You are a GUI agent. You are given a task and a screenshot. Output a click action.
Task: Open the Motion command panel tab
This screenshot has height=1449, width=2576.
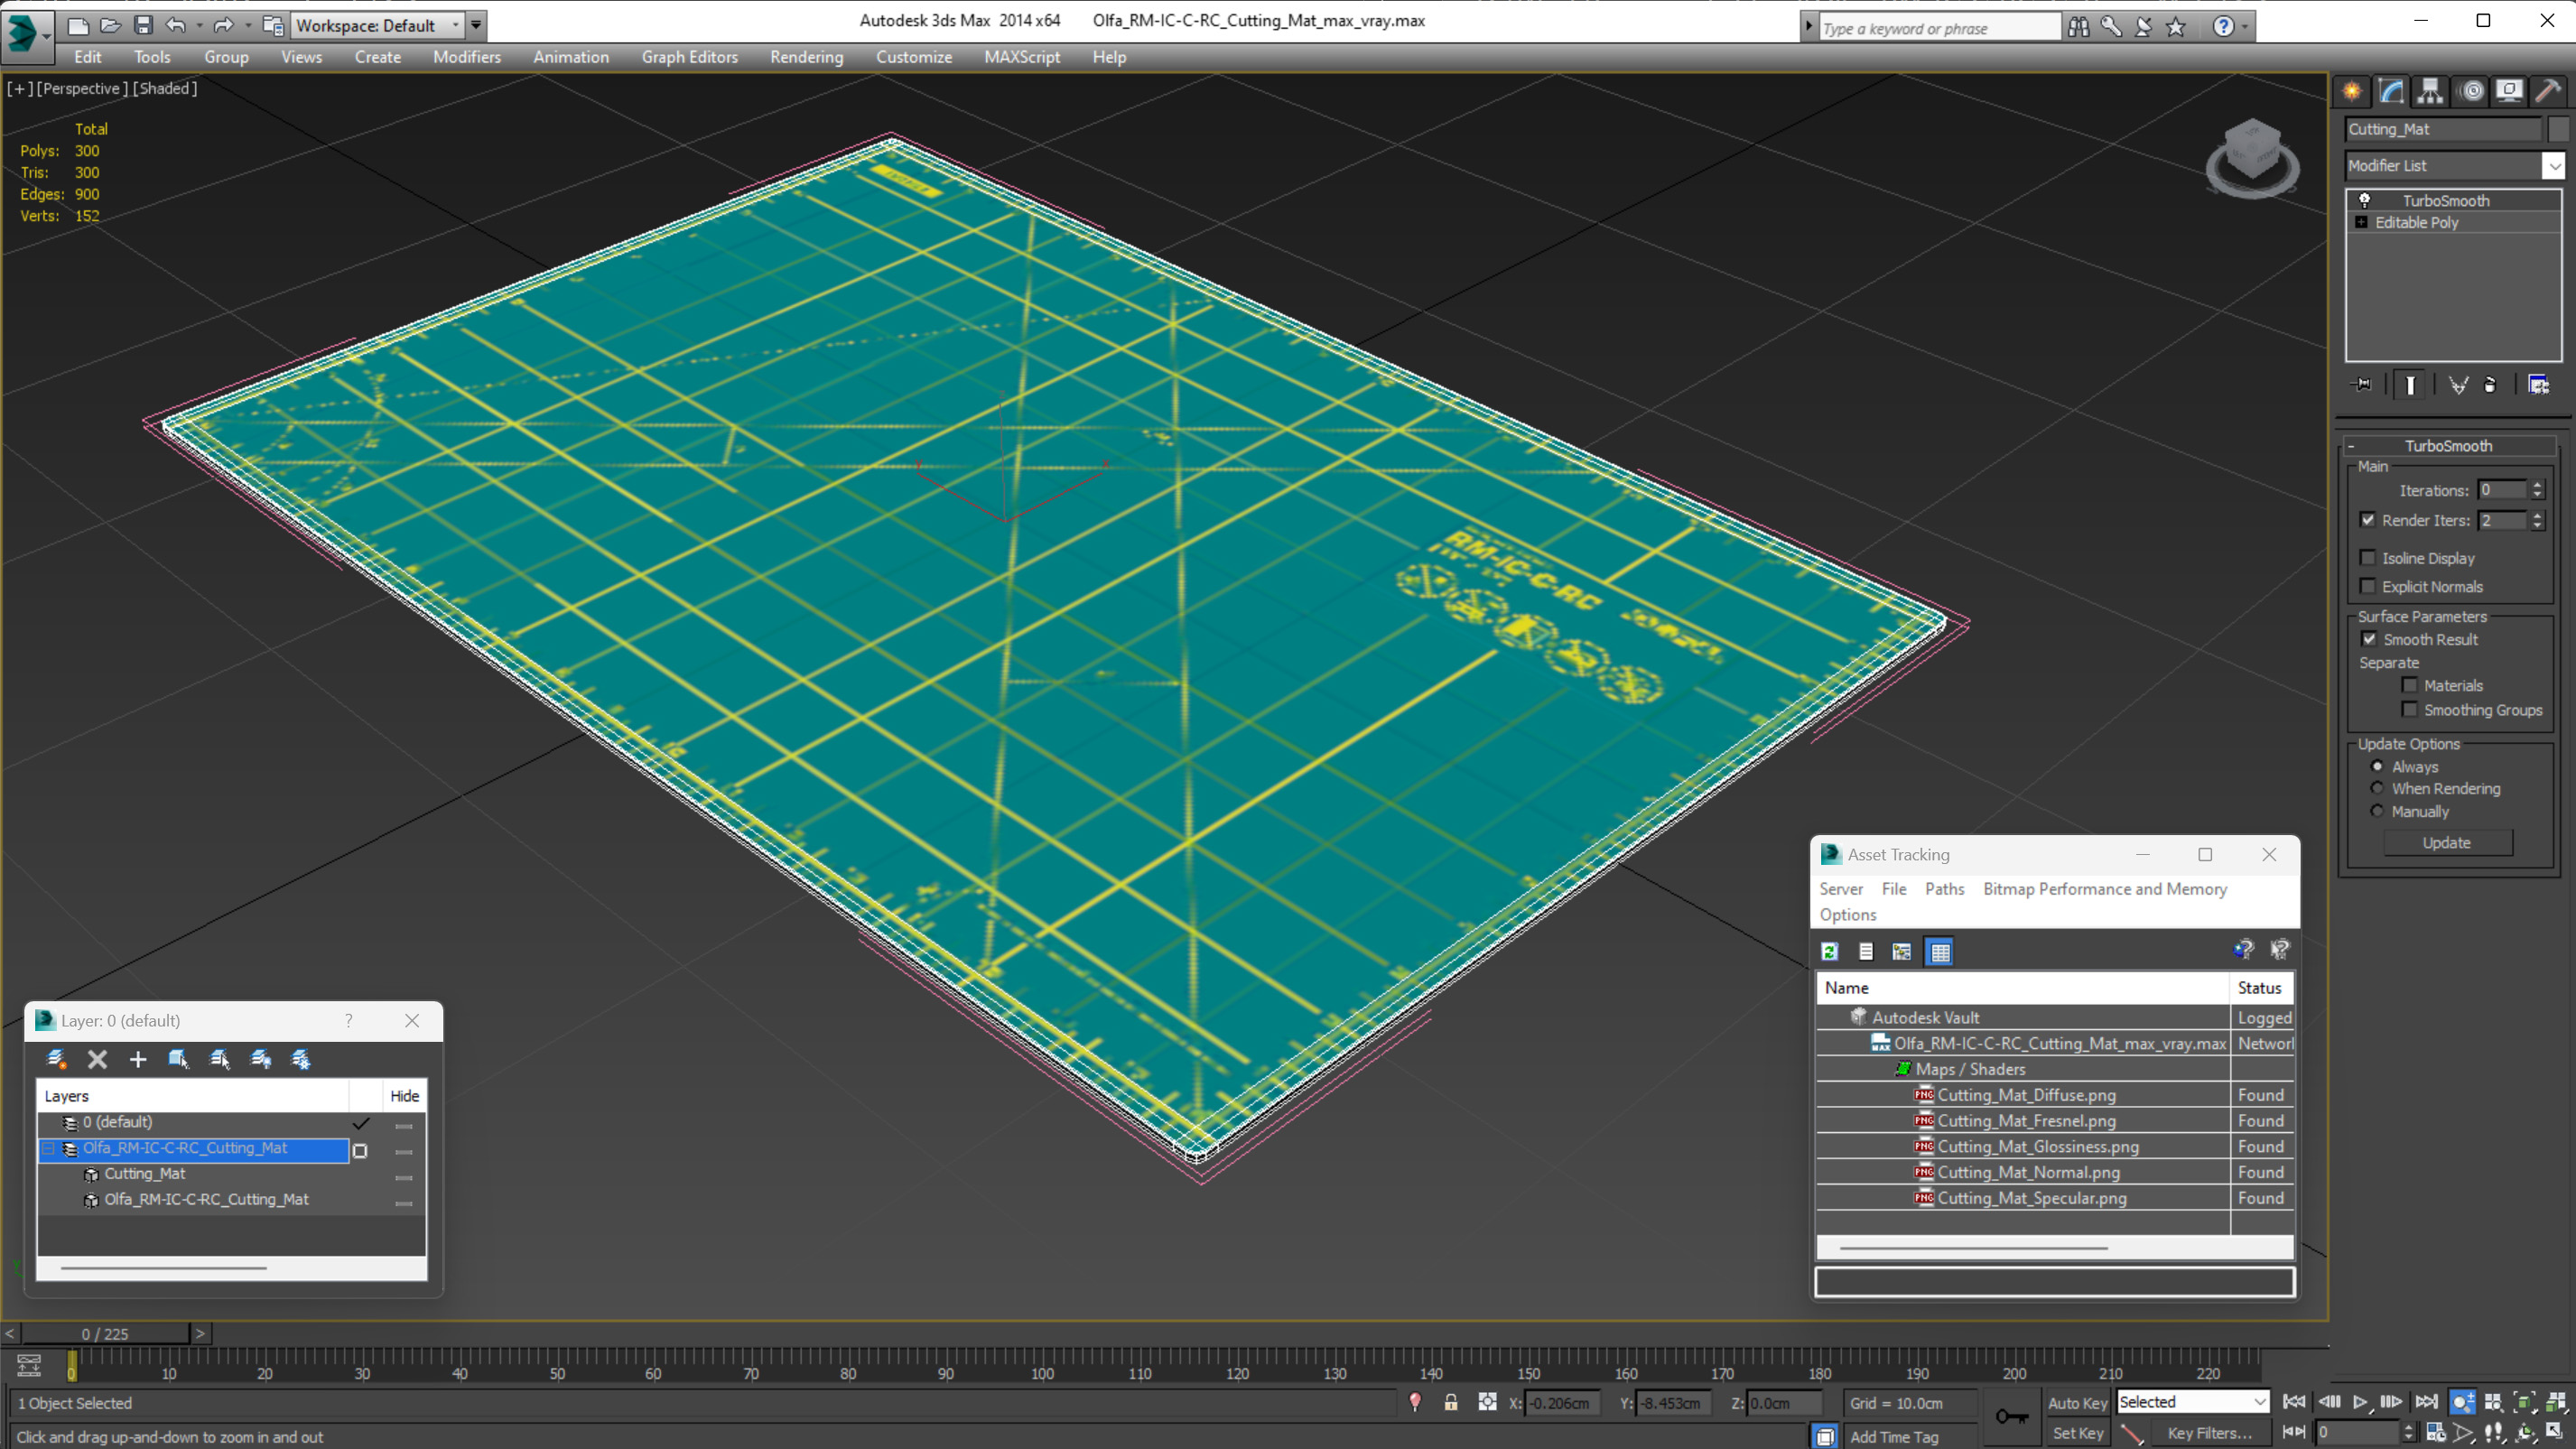[2471, 91]
